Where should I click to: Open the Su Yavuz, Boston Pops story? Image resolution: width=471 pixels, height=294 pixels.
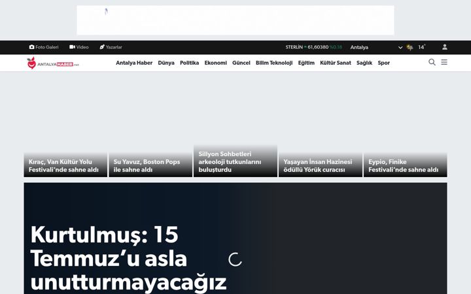150,165
